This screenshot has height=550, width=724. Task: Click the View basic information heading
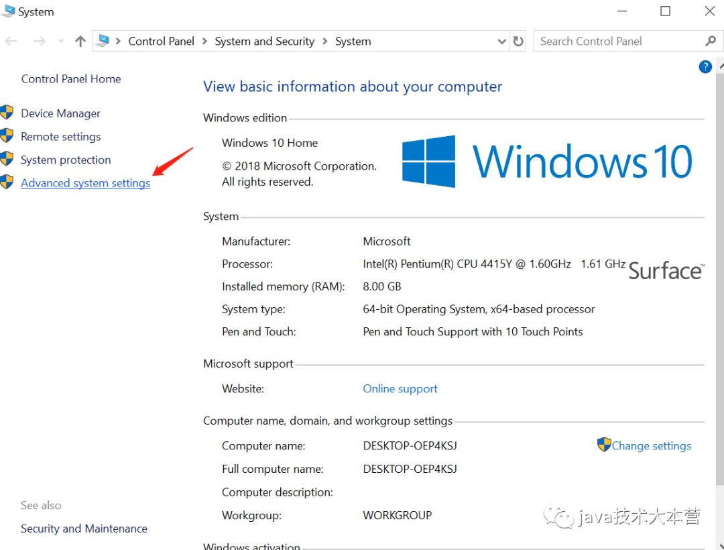click(353, 87)
